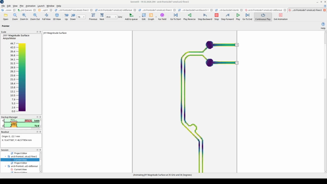This screenshot has height=184, width=327.
Task: Open the Far Field viewer
Action: tap(162, 17)
